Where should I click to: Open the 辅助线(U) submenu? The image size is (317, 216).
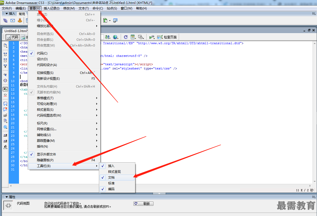64,135
